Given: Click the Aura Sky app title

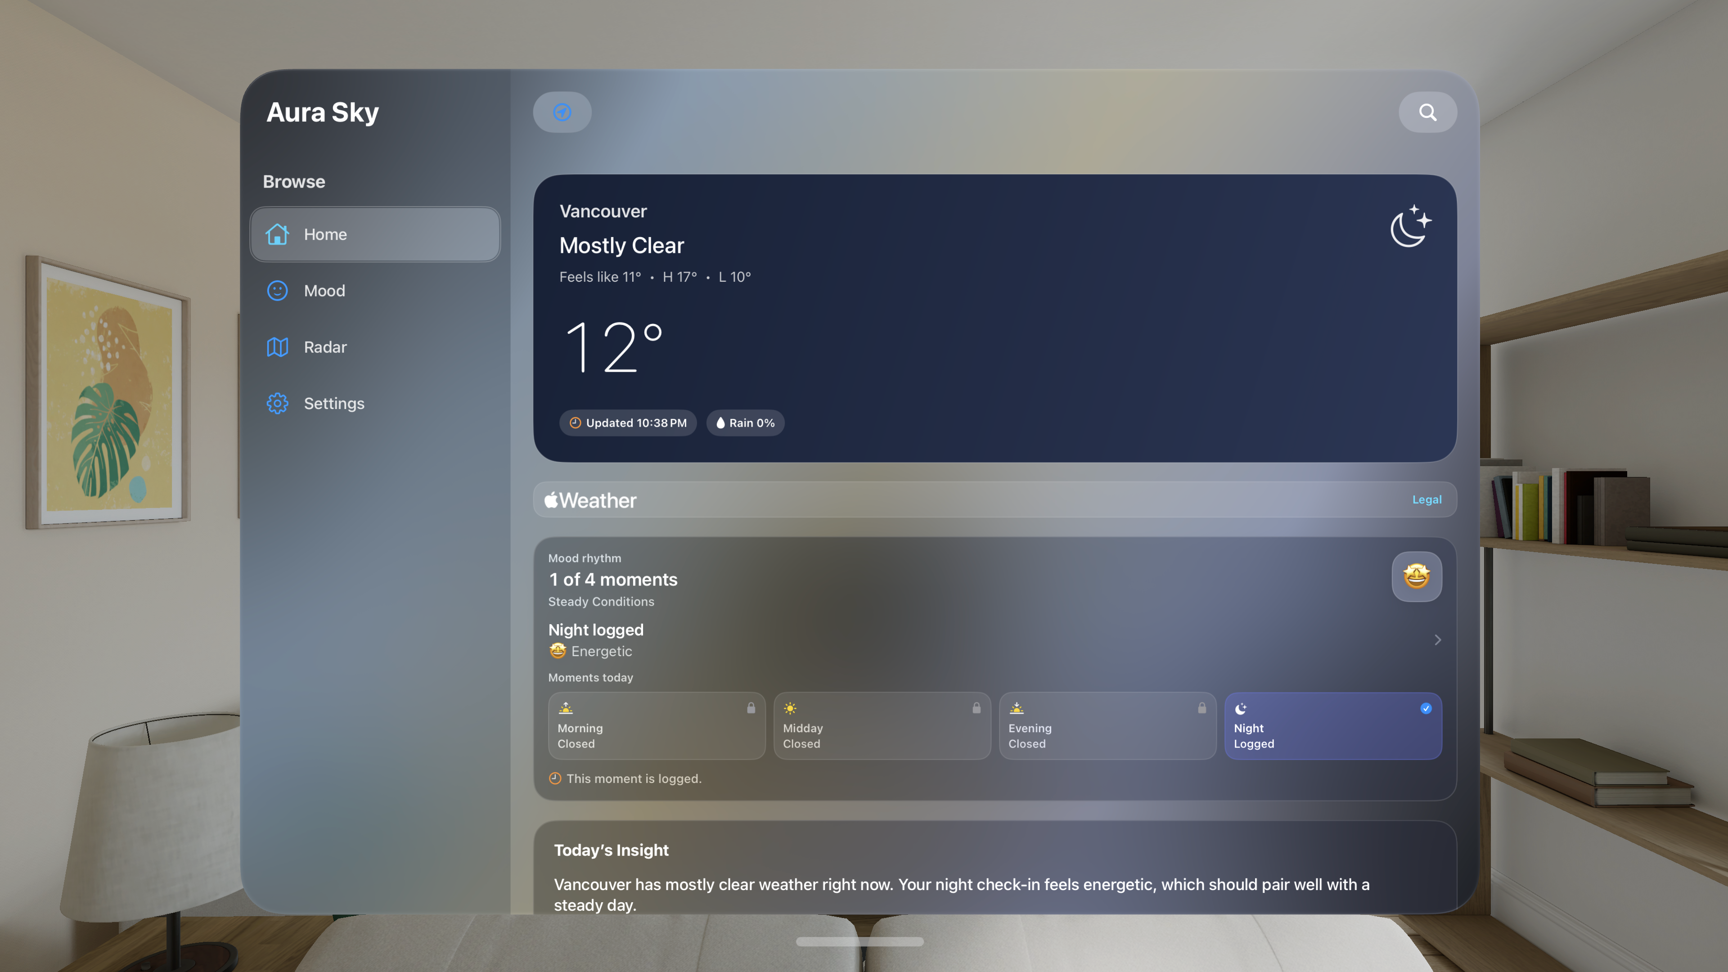Looking at the screenshot, I should point(323,112).
